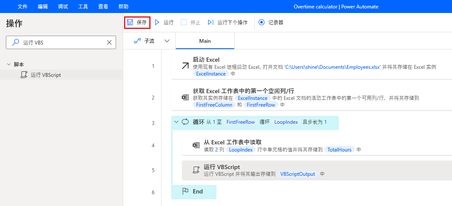
Task: Click the FirstFreeRow variable in loop step
Action: (x=241, y=122)
